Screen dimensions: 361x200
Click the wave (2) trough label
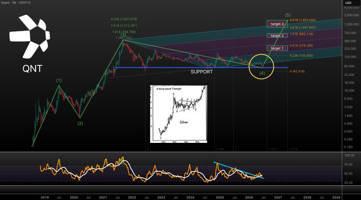[80, 123]
